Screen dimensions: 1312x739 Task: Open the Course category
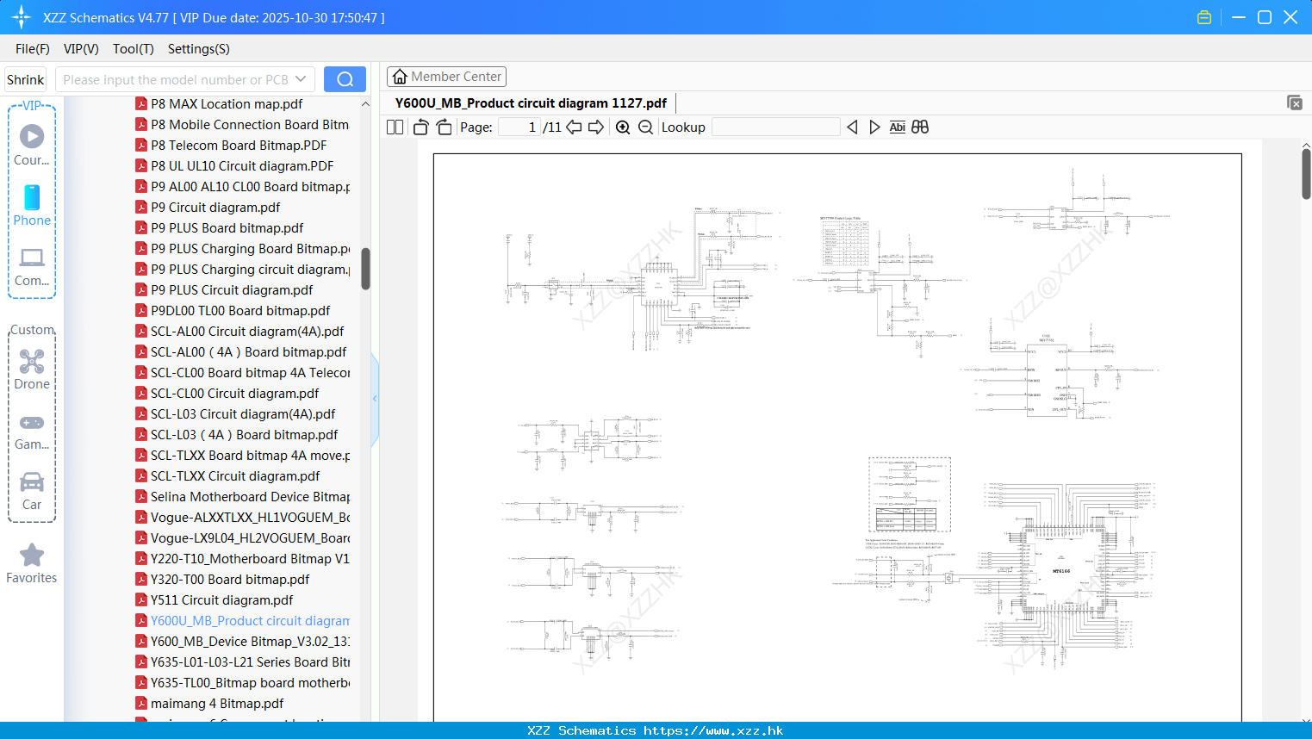tap(32, 145)
